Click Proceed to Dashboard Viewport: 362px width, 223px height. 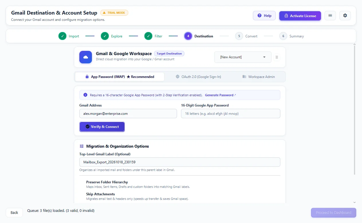click(x=334, y=213)
